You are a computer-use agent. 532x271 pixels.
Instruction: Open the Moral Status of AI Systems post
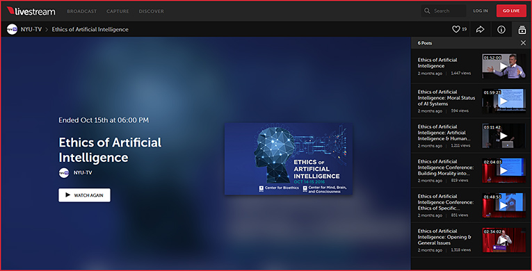446,98
